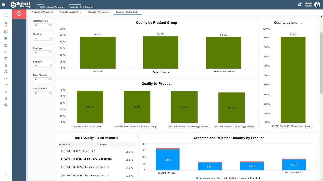Open the calendar icon in the sidebar
Image resolution: width=323 pixels, height=181 pixels.
coord(6,59)
